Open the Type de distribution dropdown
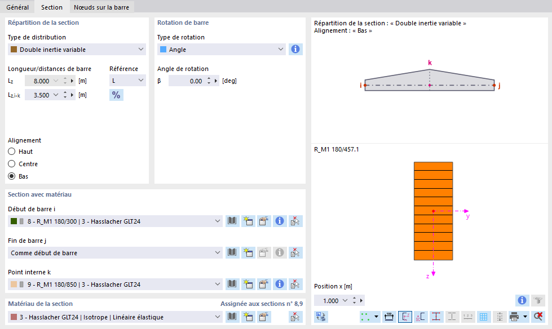 (x=76, y=49)
